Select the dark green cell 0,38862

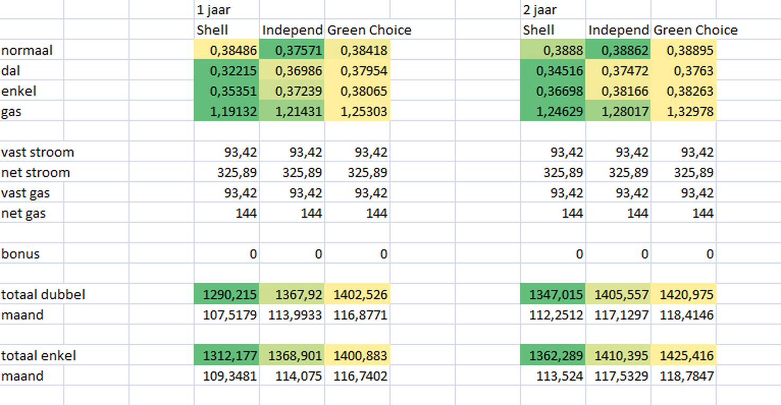(x=618, y=50)
